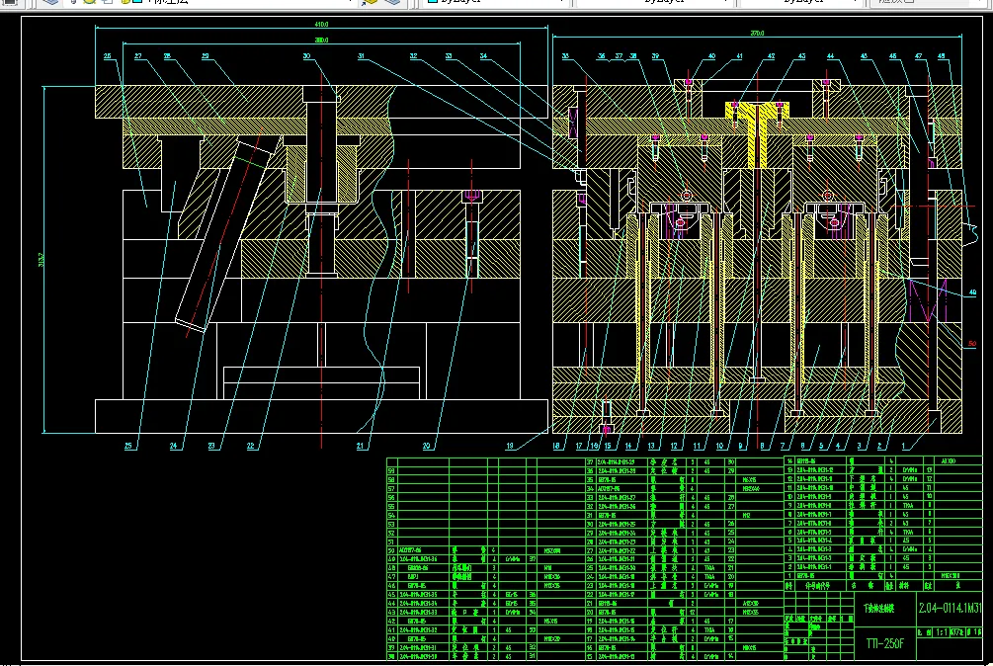
Task: Select part callout number 32
Action: [x=413, y=56]
